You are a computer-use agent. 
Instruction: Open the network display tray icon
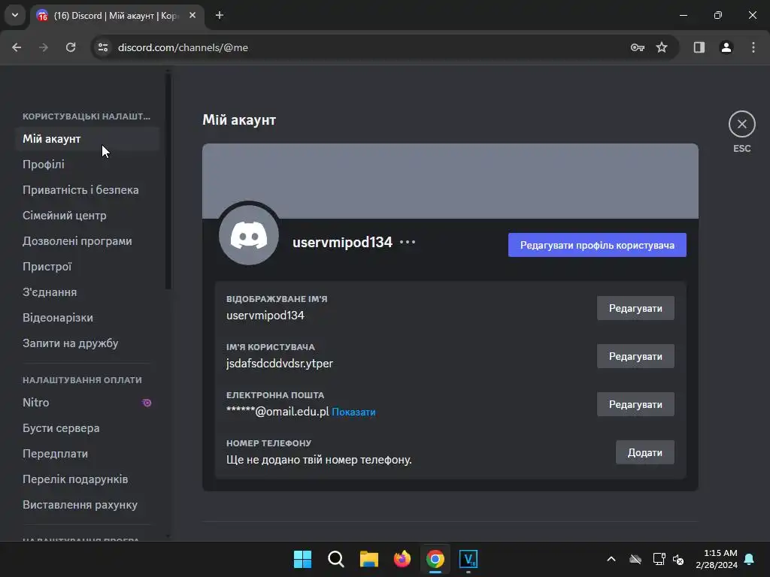(x=659, y=559)
